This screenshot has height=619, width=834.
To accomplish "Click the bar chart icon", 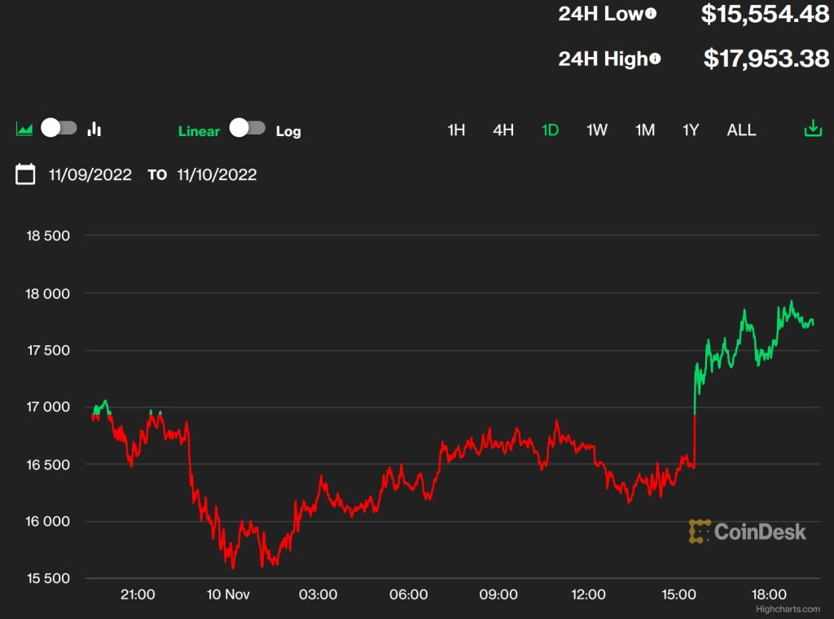I will (x=94, y=129).
